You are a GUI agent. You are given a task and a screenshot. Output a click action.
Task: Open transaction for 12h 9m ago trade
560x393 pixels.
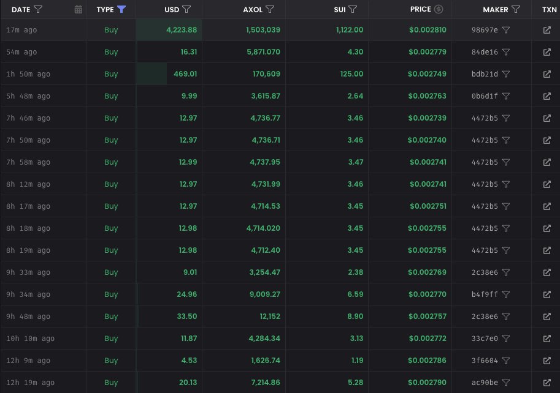[547, 361]
